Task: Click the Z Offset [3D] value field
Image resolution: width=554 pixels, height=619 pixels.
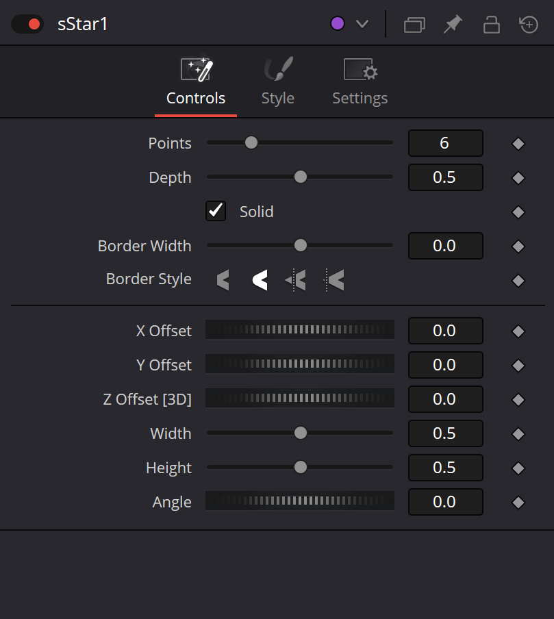Action: point(445,399)
